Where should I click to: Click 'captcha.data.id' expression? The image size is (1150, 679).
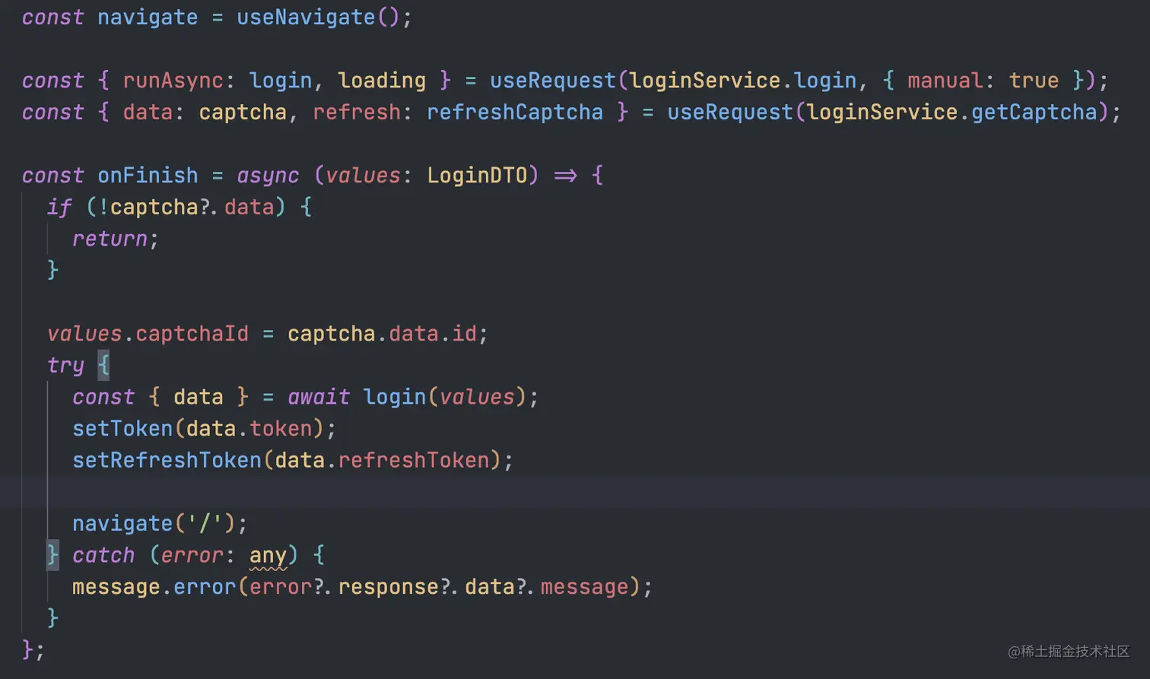(x=382, y=334)
